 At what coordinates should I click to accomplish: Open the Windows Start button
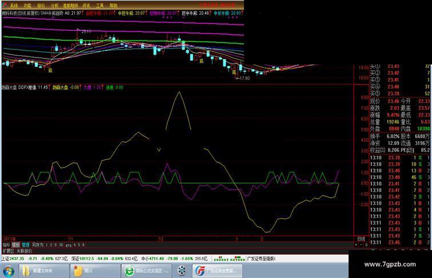pos(9,271)
